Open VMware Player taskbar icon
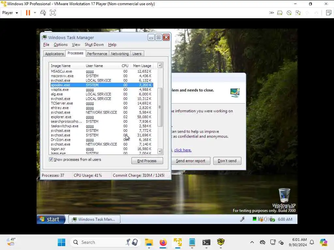The image size is (334, 250). click(x=178, y=242)
